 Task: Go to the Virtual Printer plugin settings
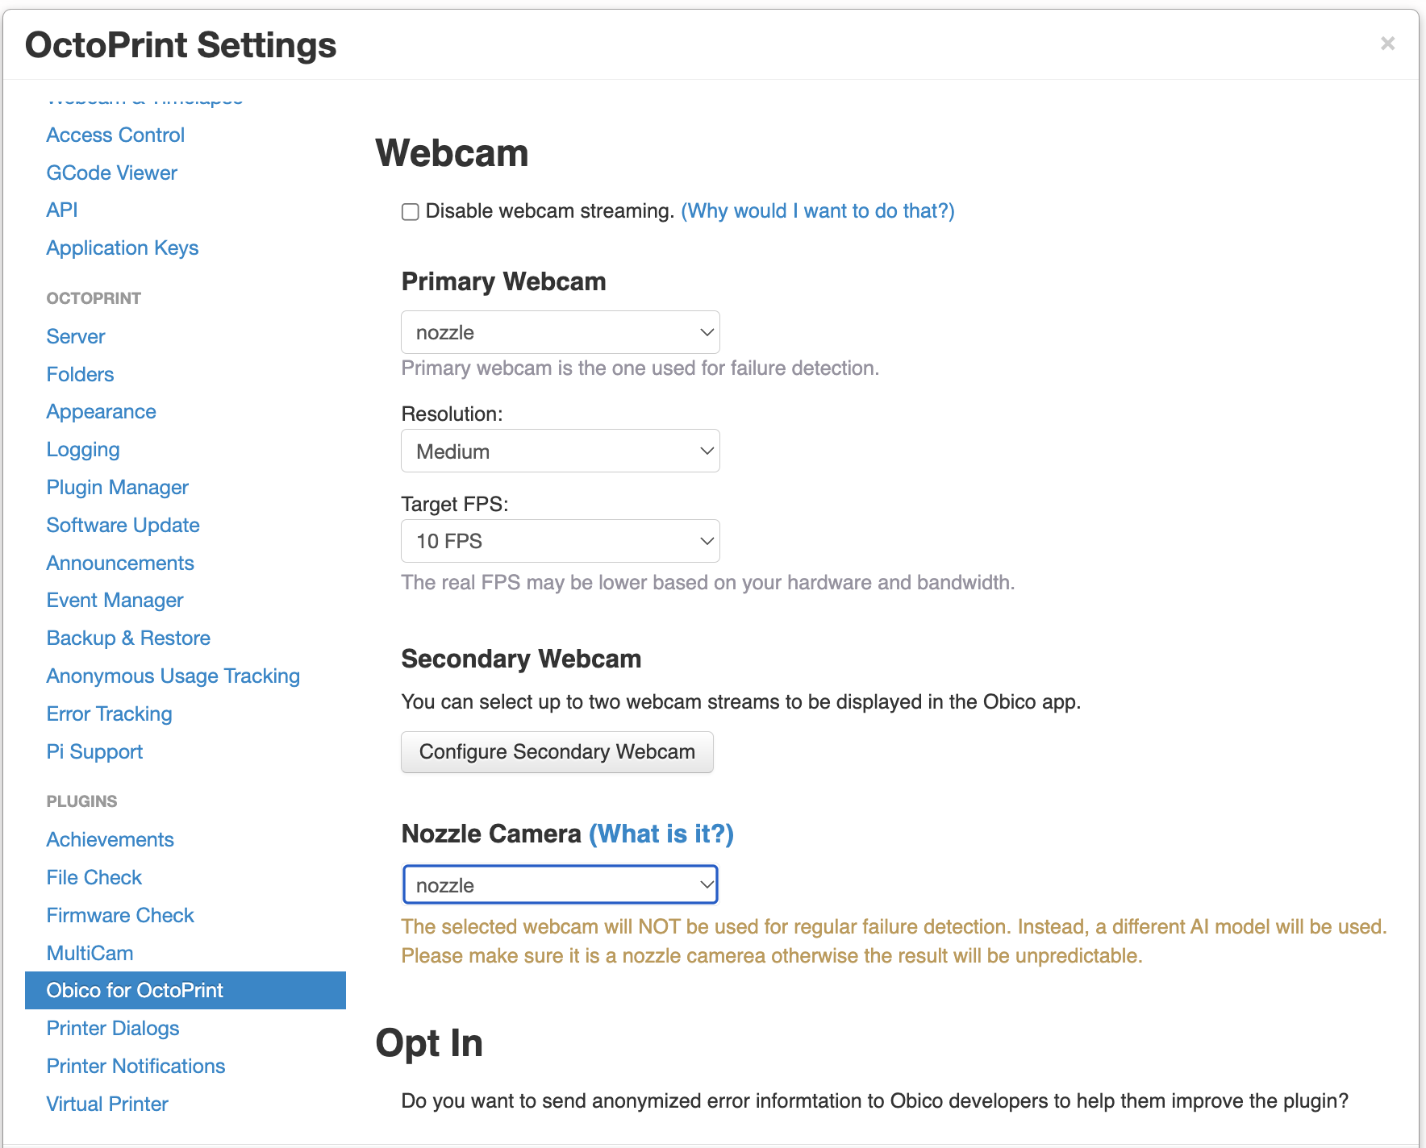pos(107,1104)
